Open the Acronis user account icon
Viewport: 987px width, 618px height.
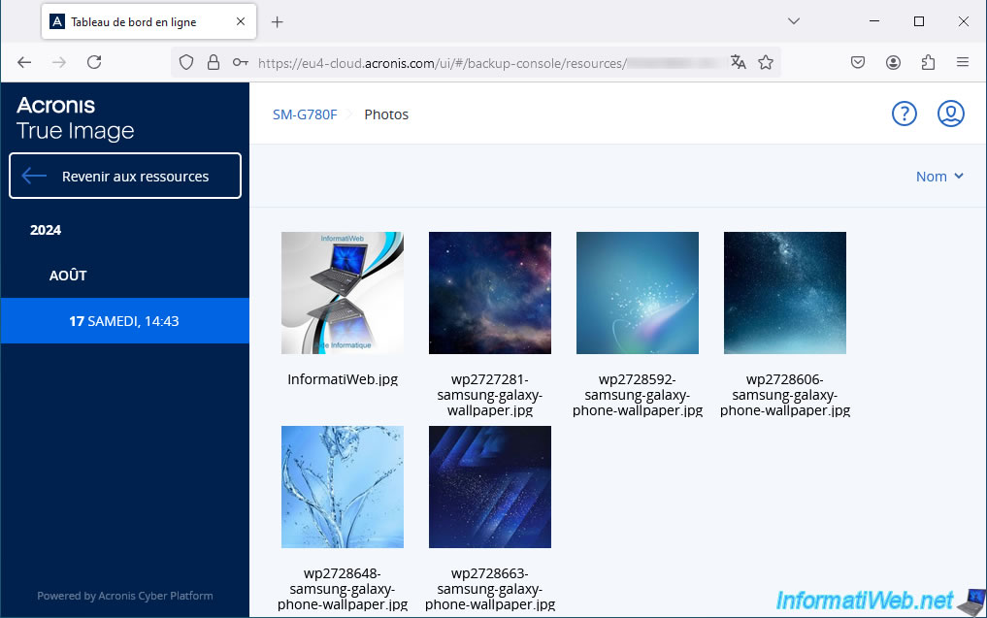click(950, 114)
